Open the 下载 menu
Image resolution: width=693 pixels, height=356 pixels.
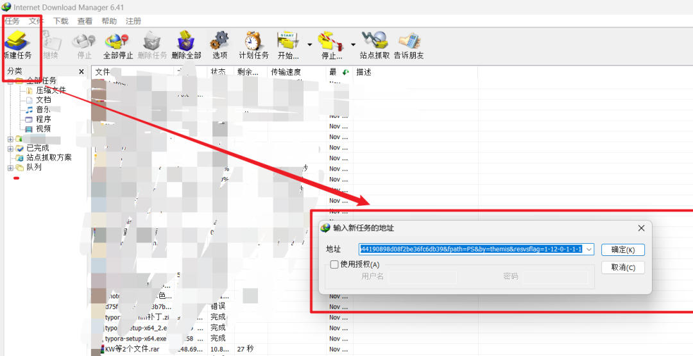point(61,21)
